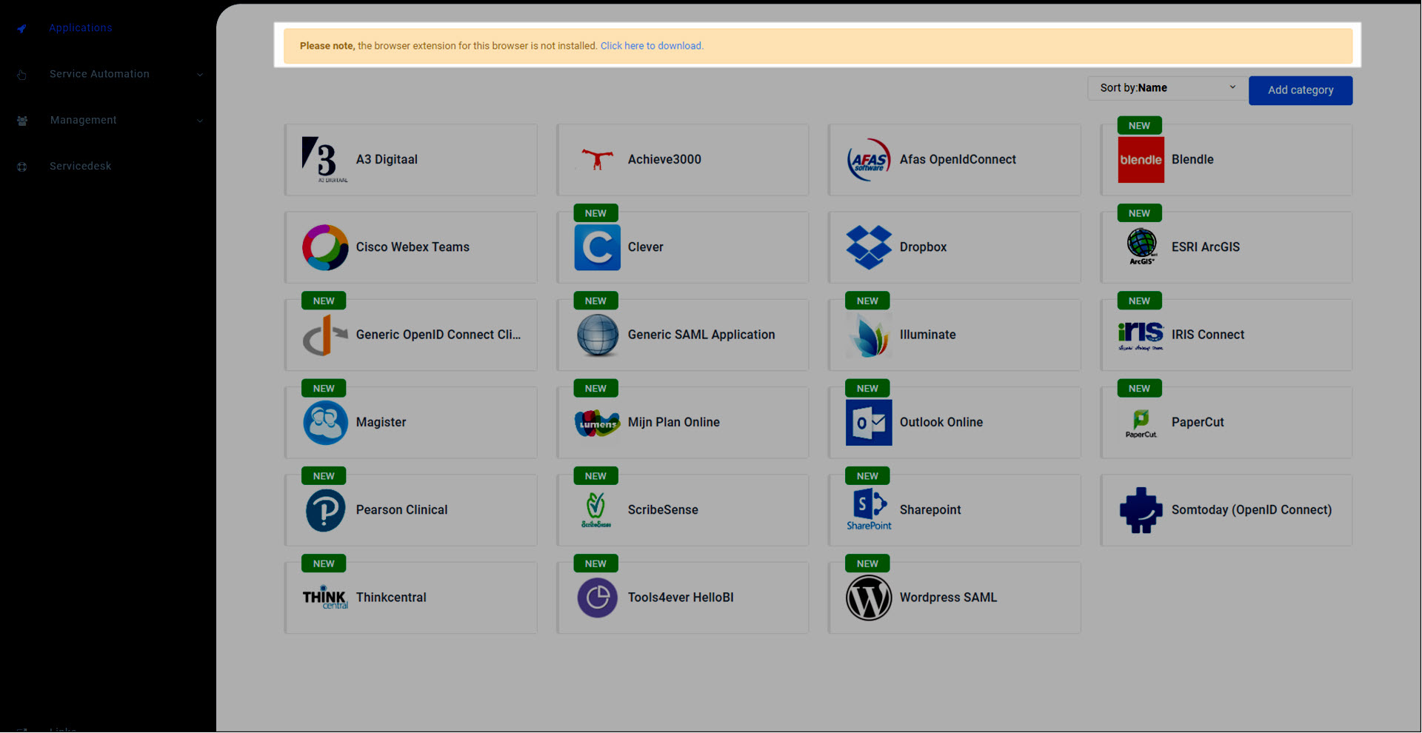Click the Pearson Clinical P icon
1422x733 pixels.
[x=325, y=510]
